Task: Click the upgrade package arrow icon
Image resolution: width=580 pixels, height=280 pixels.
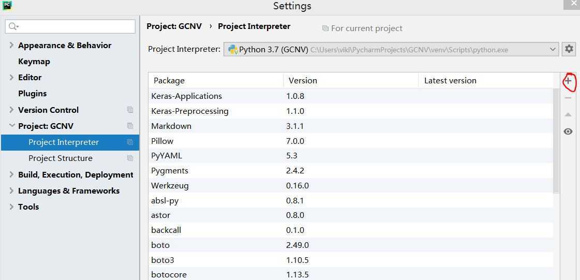Action: point(568,114)
